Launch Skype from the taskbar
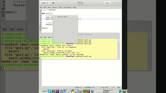This screenshot has height=93, width=166. (49, 91)
